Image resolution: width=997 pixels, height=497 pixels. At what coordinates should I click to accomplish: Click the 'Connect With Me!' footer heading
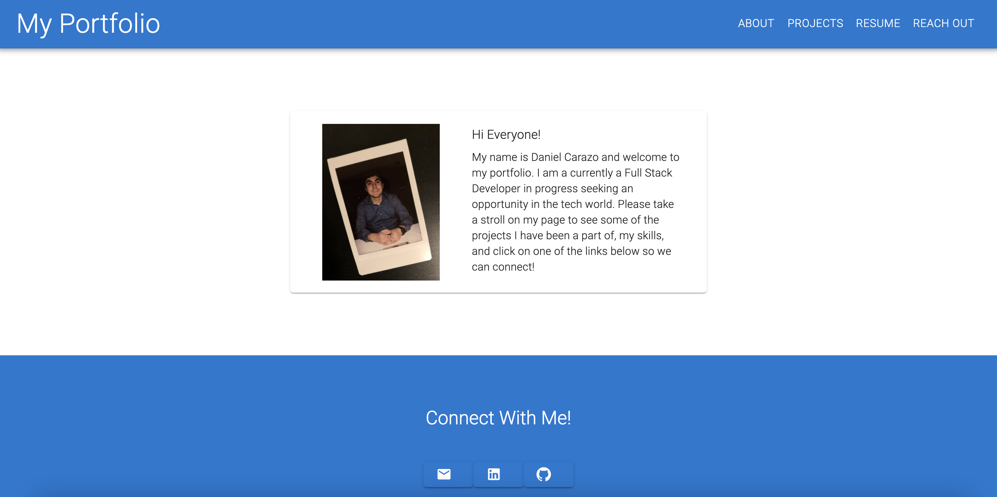click(x=498, y=418)
